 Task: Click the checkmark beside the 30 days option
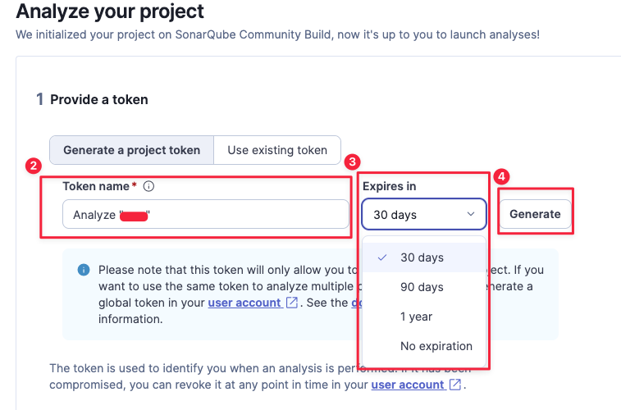point(382,257)
